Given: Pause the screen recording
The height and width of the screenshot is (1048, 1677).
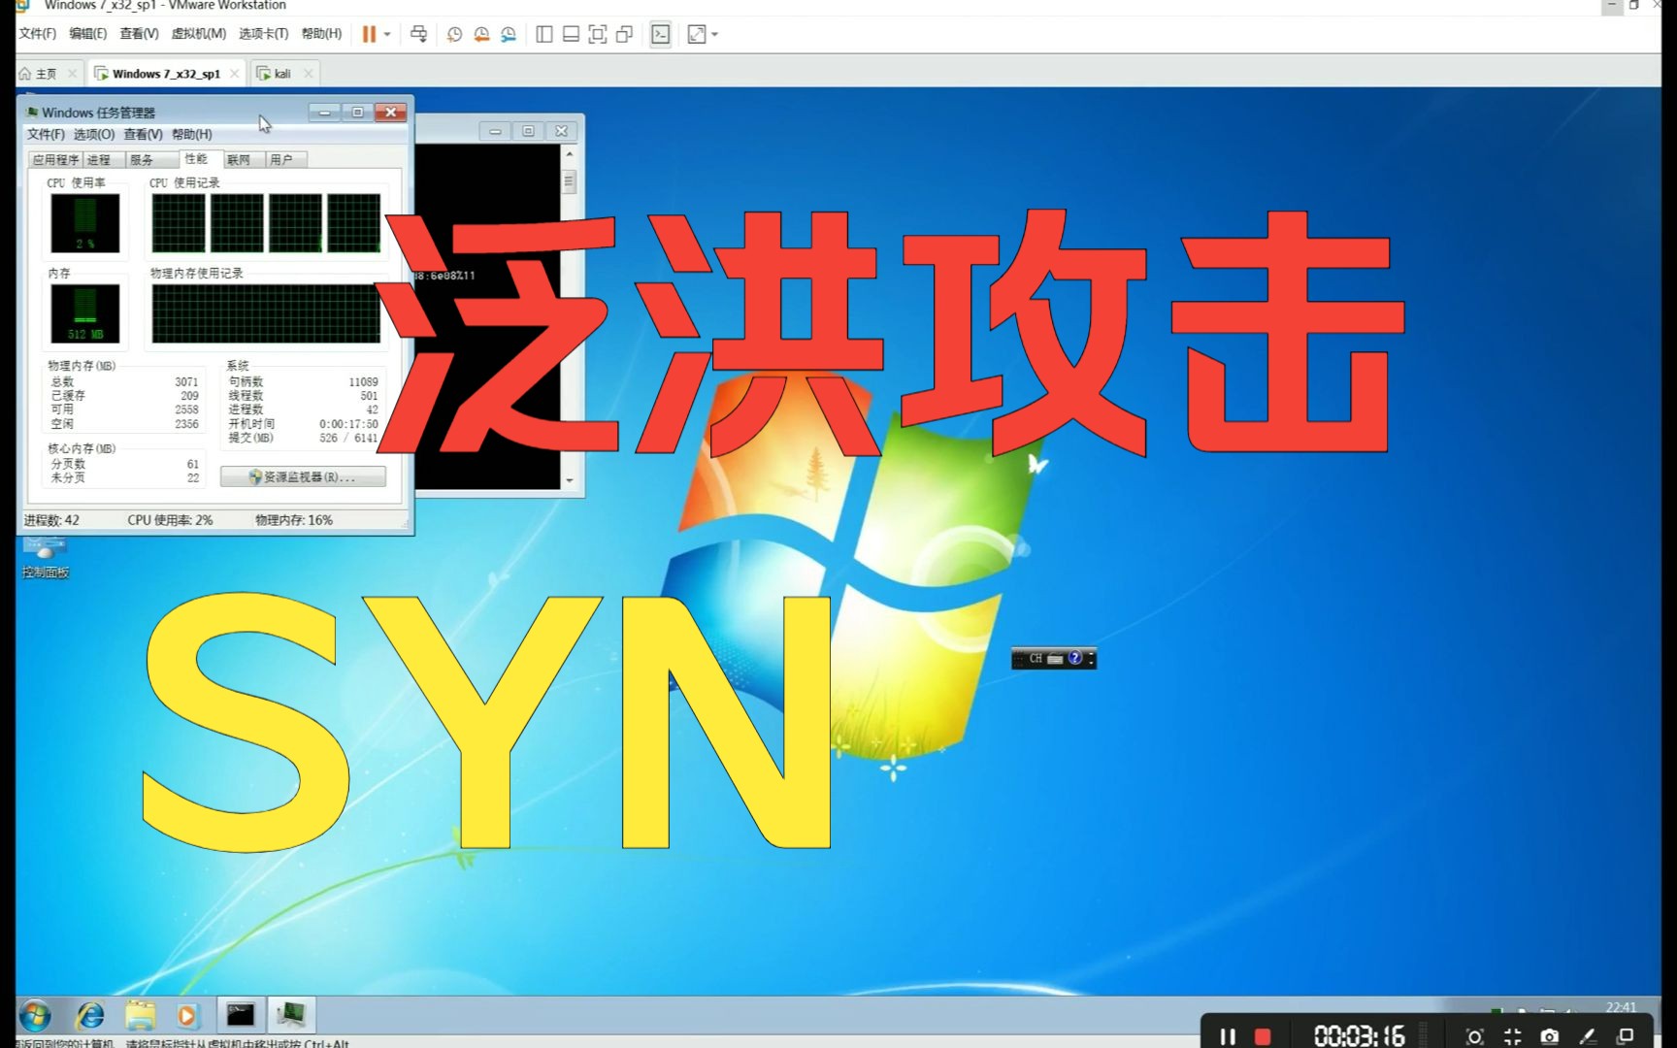Looking at the screenshot, I should click(x=1228, y=1036).
